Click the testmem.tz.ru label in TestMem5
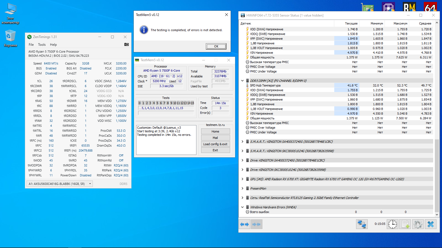Viewport: 442px width, 248px height. click(x=215, y=125)
